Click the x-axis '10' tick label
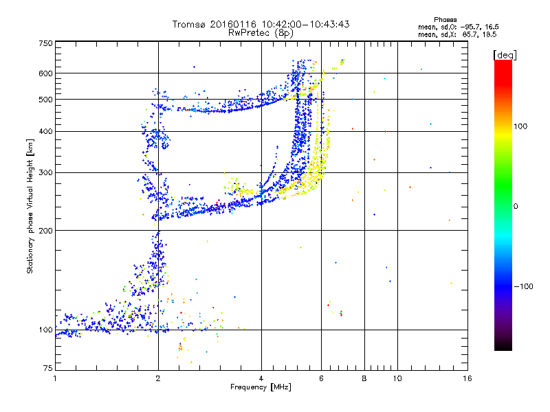This screenshot has width=550, height=412. [397, 378]
